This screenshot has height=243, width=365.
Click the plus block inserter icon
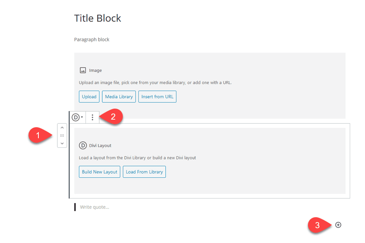click(338, 225)
